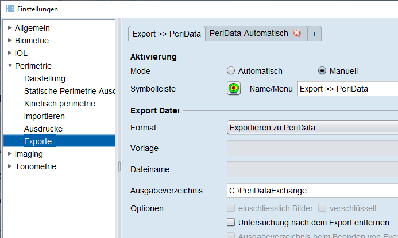The width and height of the screenshot is (398, 238).
Task: Add a new export tab with plus
Action: pos(314,34)
